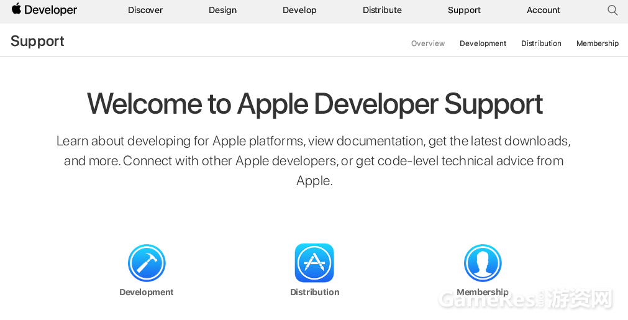
Task: Select the Development sub-navigation tab
Action: click(x=483, y=43)
